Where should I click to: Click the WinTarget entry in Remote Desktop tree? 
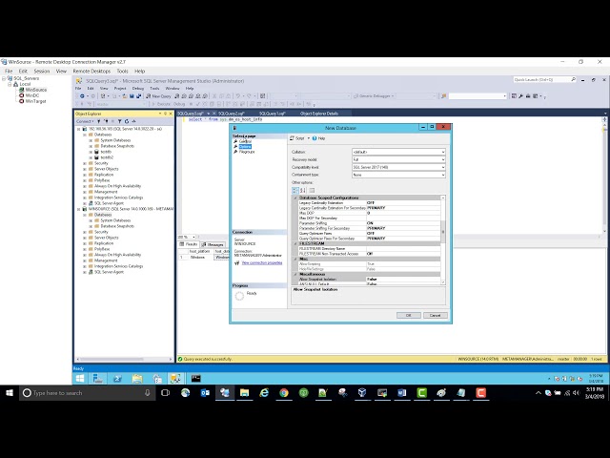[x=35, y=101]
